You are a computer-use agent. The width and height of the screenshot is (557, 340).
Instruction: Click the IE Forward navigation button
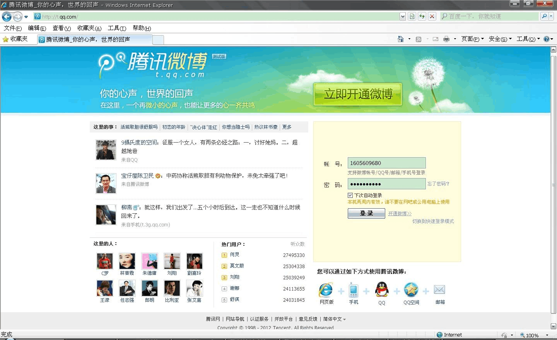click(17, 17)
